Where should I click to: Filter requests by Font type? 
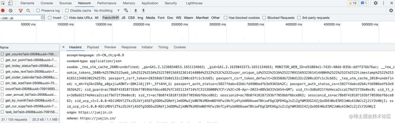pyautogui.click(x=161, y=18)
